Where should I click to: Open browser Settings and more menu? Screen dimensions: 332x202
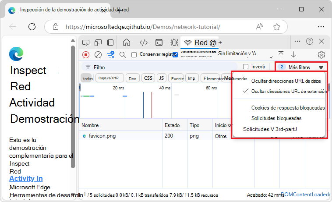(321, 27)
